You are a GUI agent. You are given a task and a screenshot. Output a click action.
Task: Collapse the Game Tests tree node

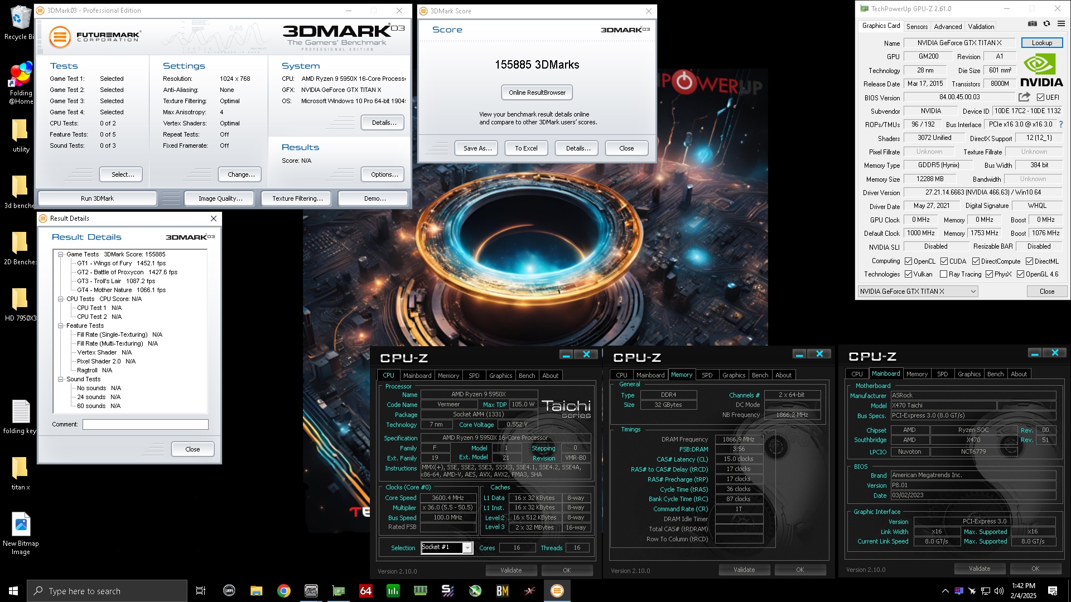click(x=60, y=254)
